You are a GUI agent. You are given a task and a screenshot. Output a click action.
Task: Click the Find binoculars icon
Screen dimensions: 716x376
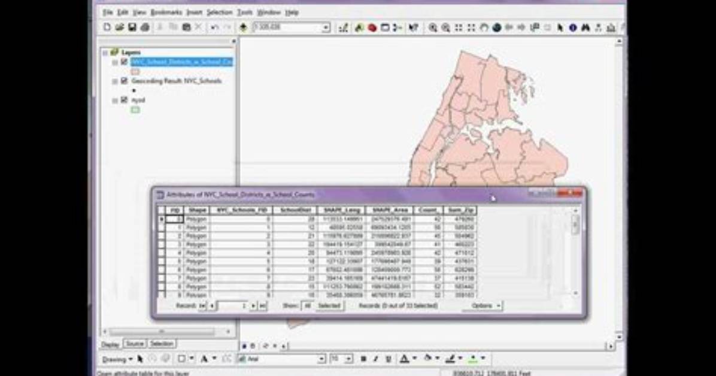[x=585, y=28]
